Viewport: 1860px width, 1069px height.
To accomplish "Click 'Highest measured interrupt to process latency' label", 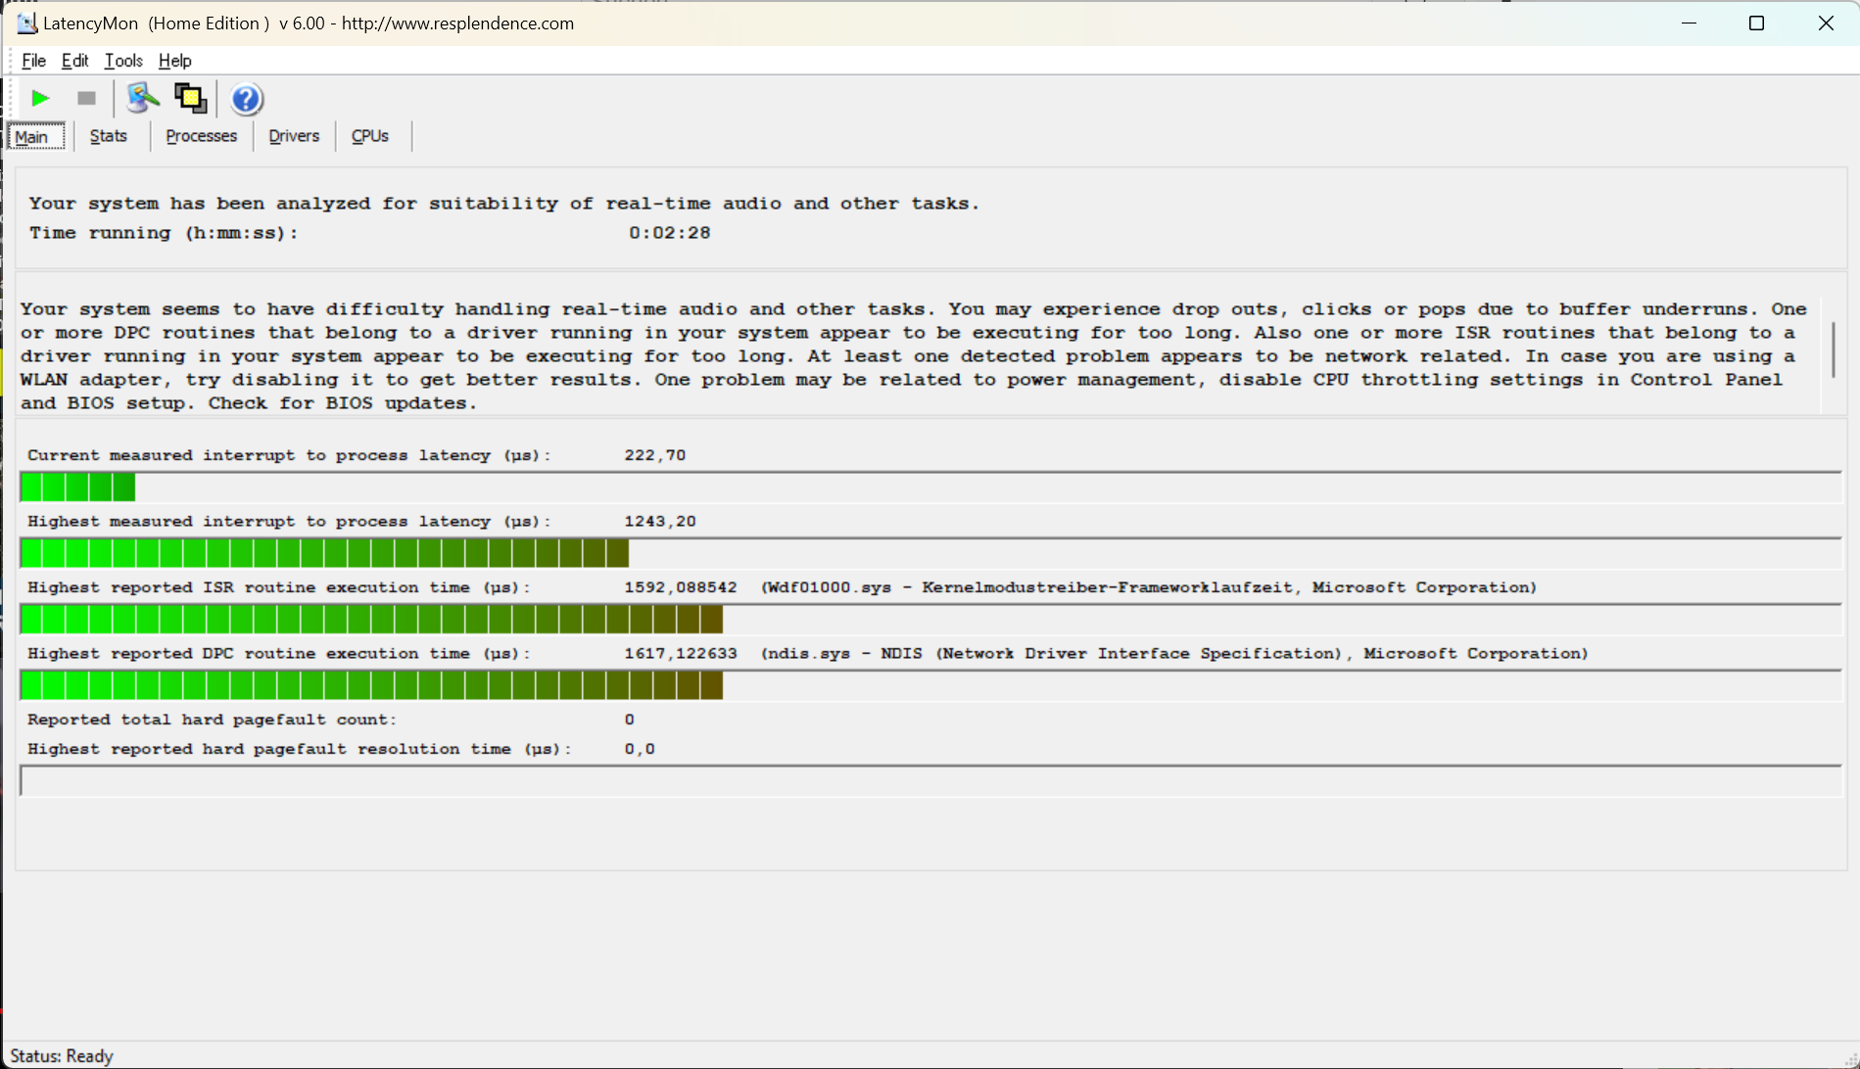I will click(x=289, y=522).
